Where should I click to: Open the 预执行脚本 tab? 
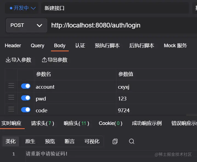pos(107,46)
